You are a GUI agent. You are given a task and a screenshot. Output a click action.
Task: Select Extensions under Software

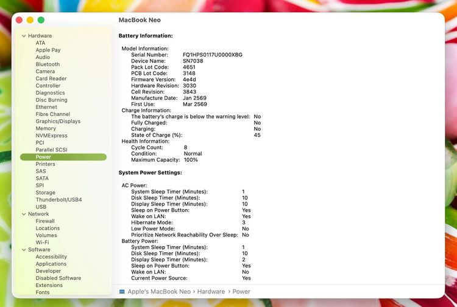(x=49, y=285)
